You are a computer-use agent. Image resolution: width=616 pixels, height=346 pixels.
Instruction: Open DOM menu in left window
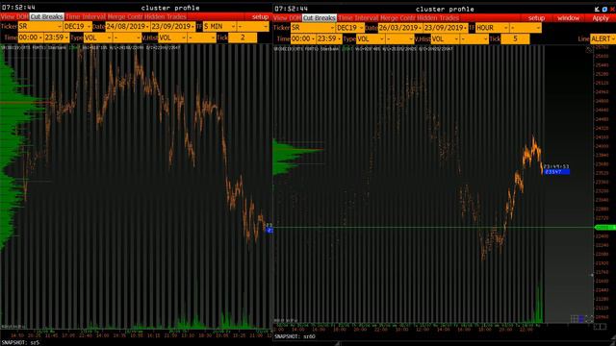(x=22, y=16)
